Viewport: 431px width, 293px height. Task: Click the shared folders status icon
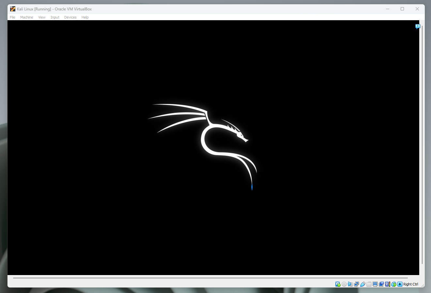(369, 284)
